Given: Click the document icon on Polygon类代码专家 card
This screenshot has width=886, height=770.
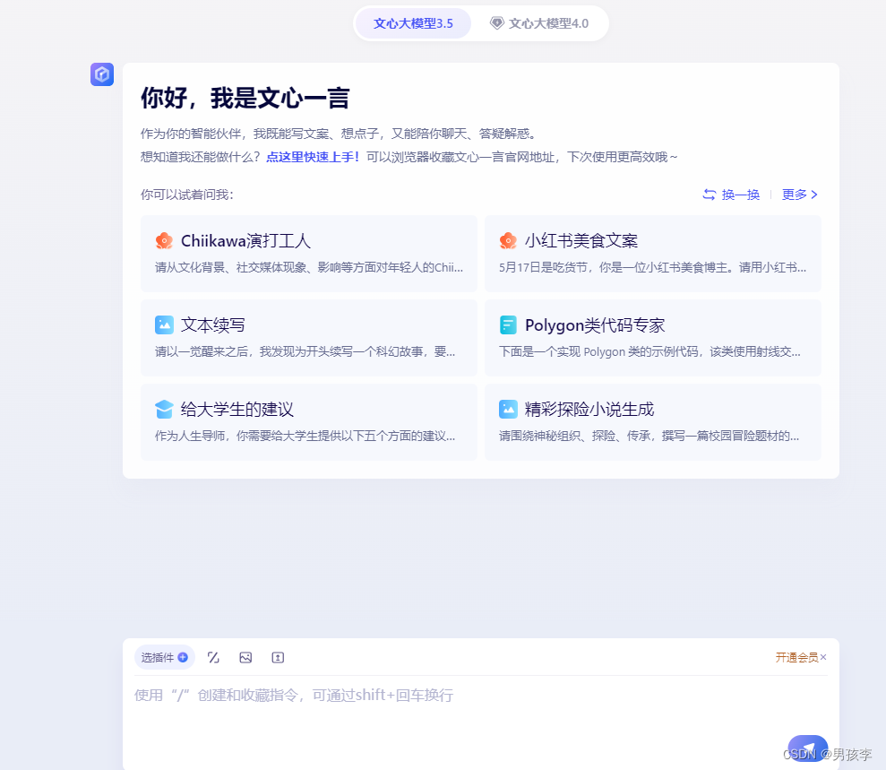Looking at the screenshot, I should coord(508,325).
